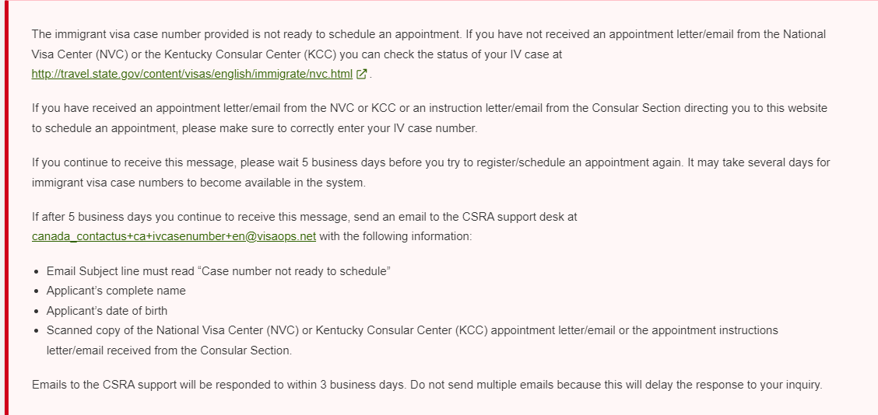The width and height of the screenshot is (878, 415).
Task: Click the line starting "If you continue to receive"
Action: coord(431,162)
